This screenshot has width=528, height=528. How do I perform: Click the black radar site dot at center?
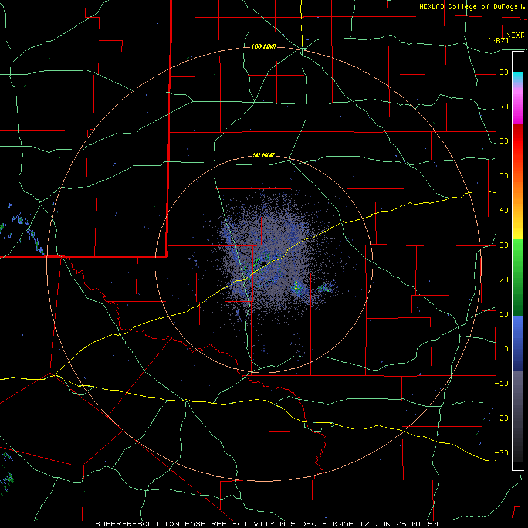click(x=264, y=263)
